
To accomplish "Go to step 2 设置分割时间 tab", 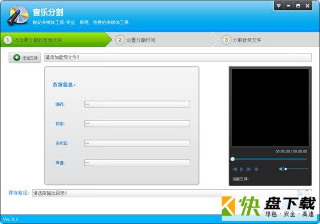I will coord(162,40).
